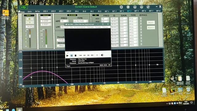Viewport: 197px width, 111px height.
Task: Open the Recycle Bin on the desktop
Action: pos(188,91)
